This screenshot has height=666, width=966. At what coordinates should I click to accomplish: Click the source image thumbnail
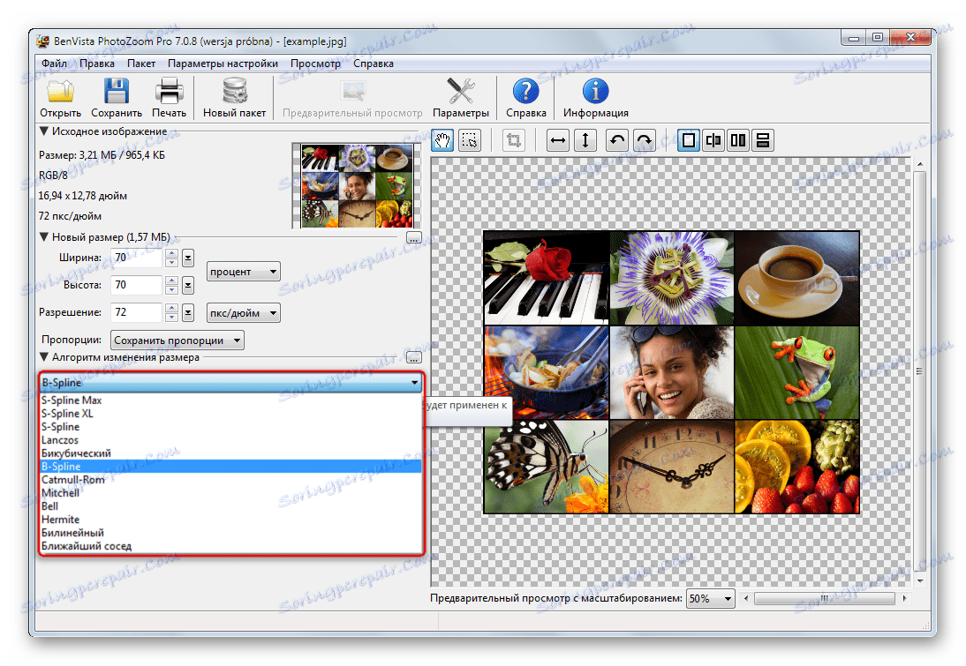click(x=357, y=186)
